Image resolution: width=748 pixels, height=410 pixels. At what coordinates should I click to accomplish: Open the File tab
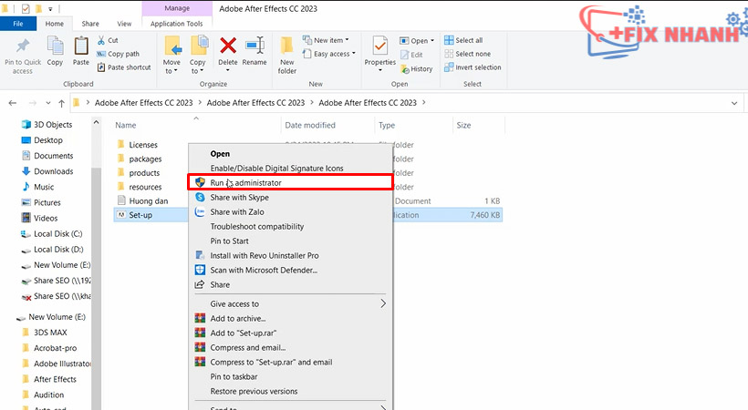point(18,24)
